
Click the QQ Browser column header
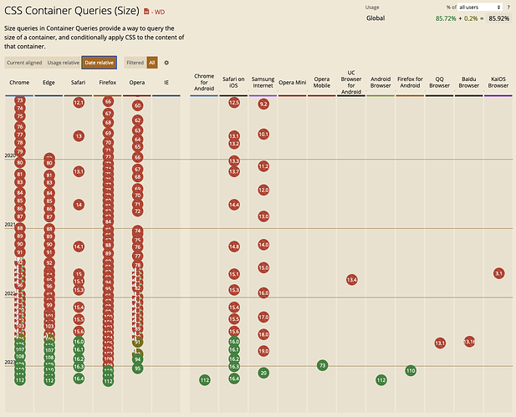[439, 82]
